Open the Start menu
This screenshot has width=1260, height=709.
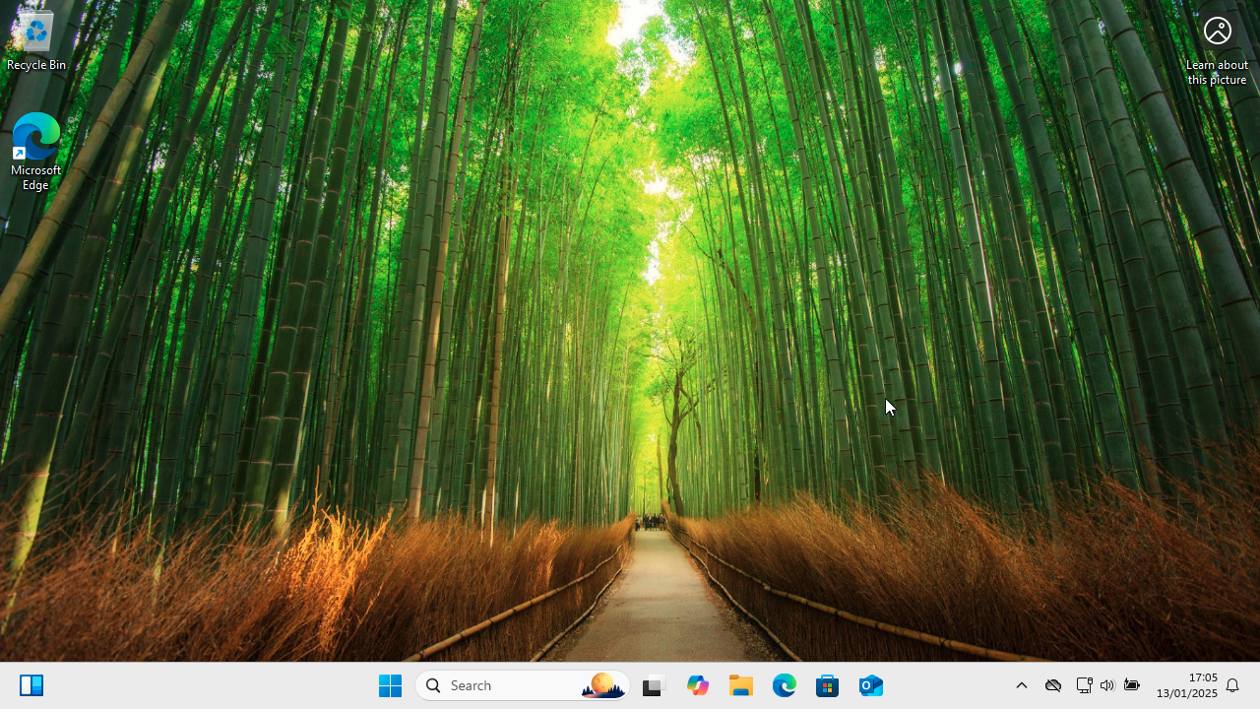click(x=390, y=684)
